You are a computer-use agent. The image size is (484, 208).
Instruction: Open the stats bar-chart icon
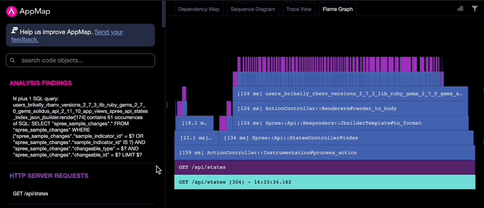pos(460,9)
